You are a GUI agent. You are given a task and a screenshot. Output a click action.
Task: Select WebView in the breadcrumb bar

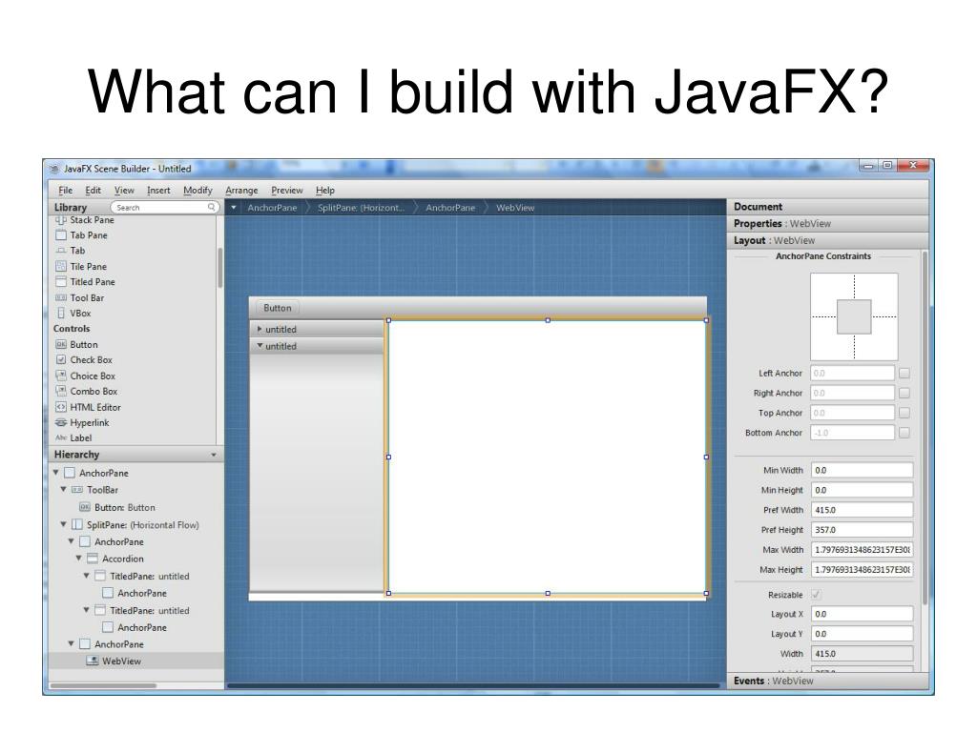point(515,208)
